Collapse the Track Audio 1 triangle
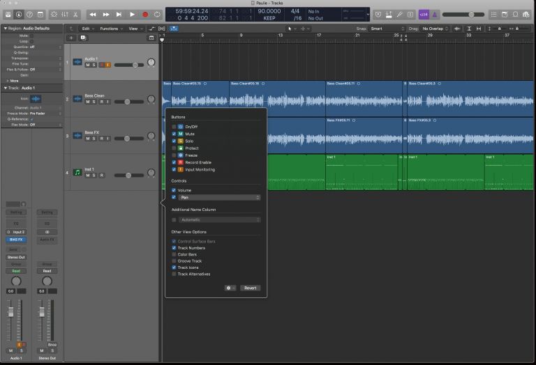This screenshot has width=536, height=365. point(5,88)
